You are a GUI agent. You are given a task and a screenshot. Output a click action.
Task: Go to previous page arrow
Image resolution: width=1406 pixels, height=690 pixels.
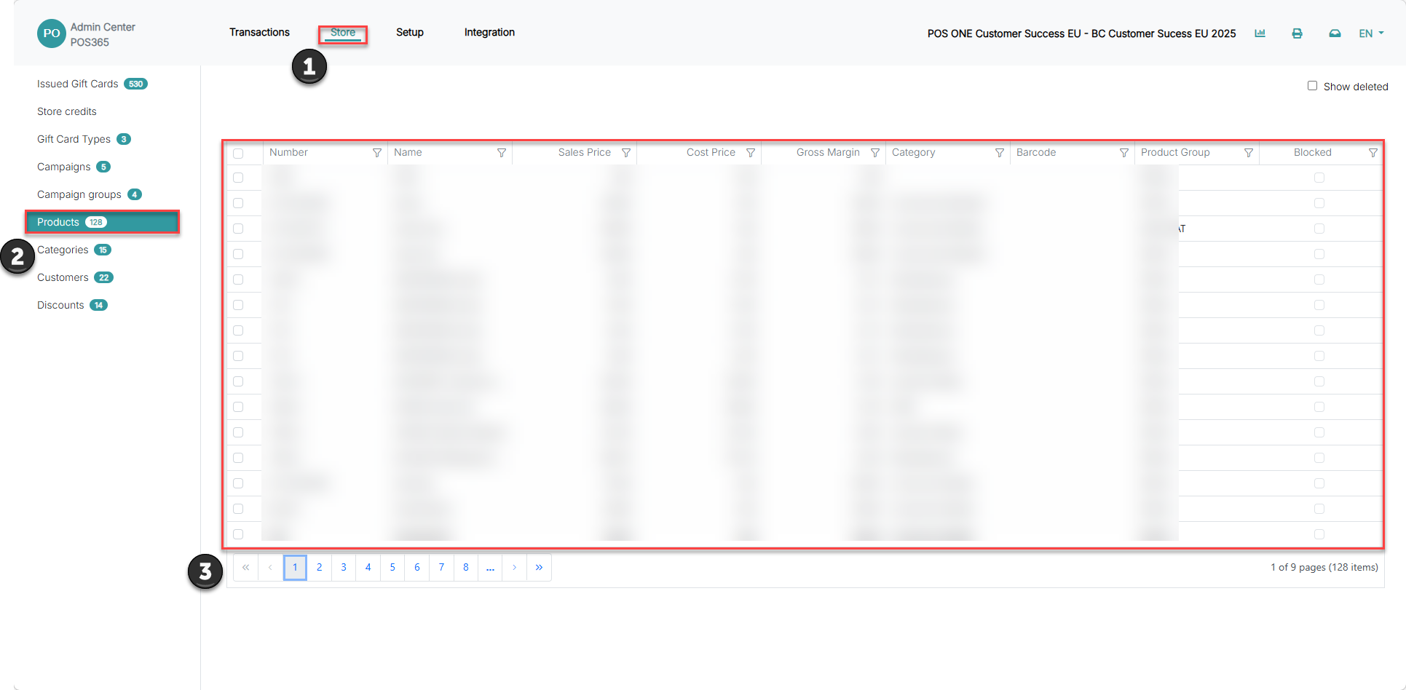(270, 567)
